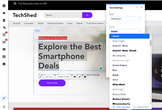Click the font list scrollbar
This screenshot has width=162, height=110.
click(x=151, y=43)
